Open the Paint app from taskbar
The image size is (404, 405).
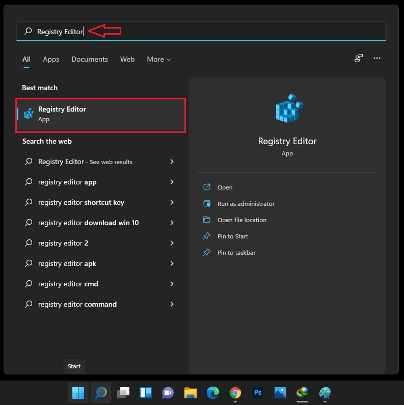325,393
